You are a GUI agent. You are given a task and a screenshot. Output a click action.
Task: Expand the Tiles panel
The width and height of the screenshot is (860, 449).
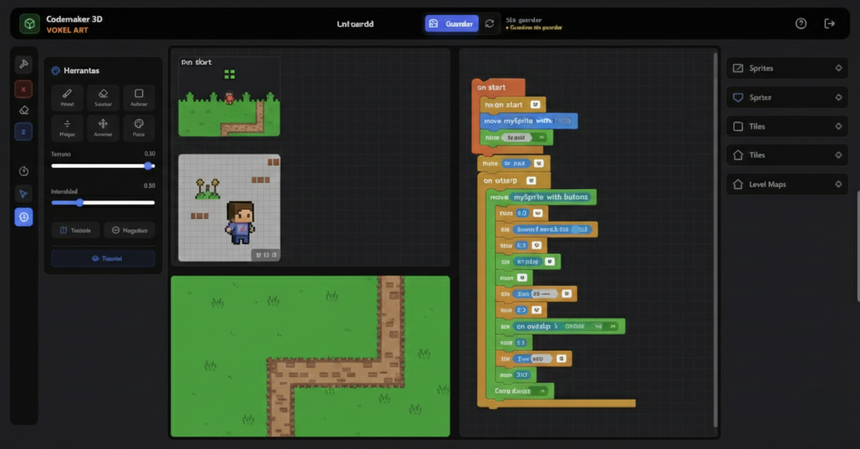787,126
